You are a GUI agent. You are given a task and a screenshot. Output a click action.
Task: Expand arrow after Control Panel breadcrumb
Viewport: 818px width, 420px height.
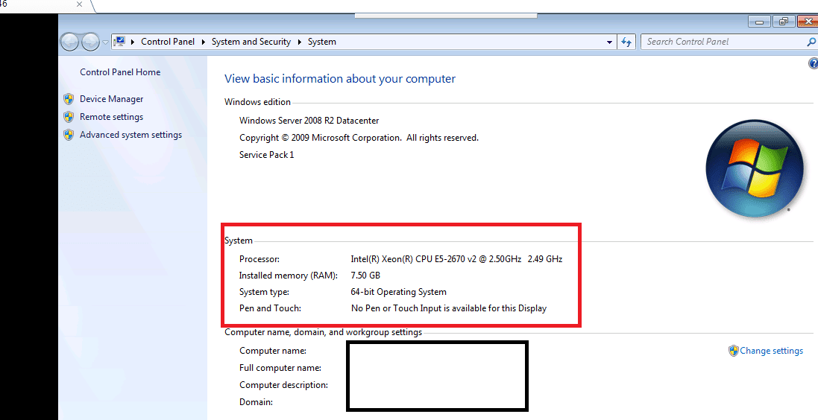(x=204, y=42)
